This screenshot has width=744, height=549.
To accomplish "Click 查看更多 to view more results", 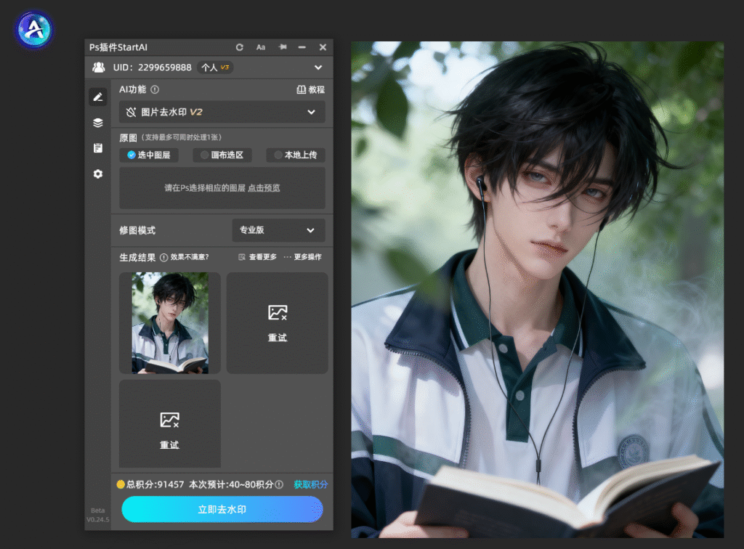I will point(257,257).
